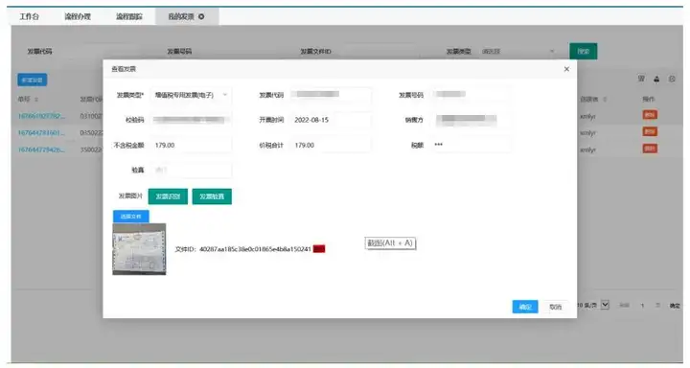Switch to the 流程办理 tab
This screenshot has width=690, height=368.
pyautogui.click(x=78, y=16)
